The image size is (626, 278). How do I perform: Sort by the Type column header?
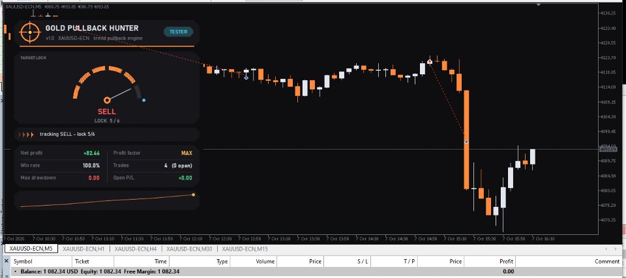pyautogui.click(x=200, y=261)
